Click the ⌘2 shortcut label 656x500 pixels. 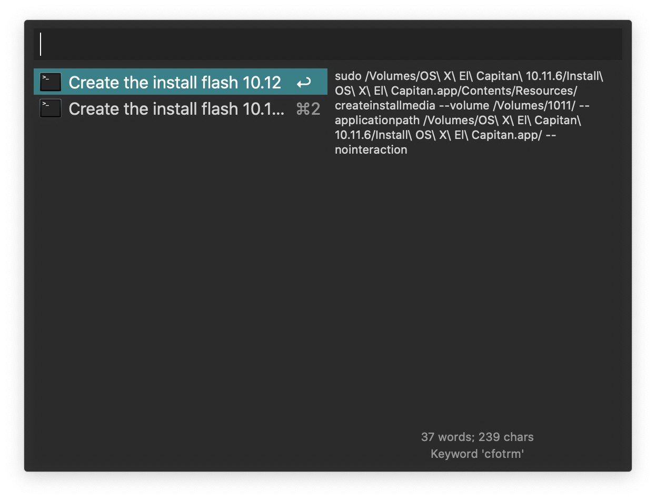pos(309,109)
